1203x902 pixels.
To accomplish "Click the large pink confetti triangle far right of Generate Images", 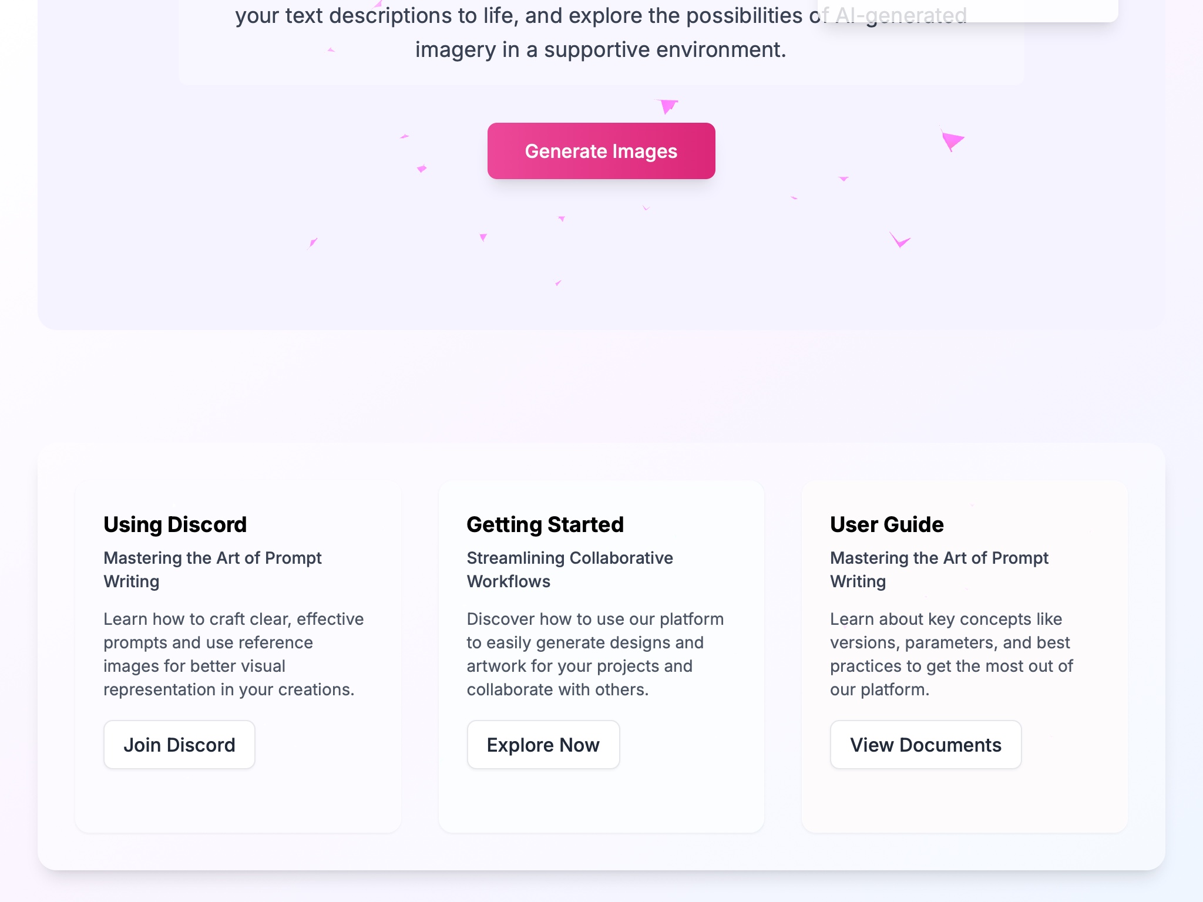I will click(952, 141).
